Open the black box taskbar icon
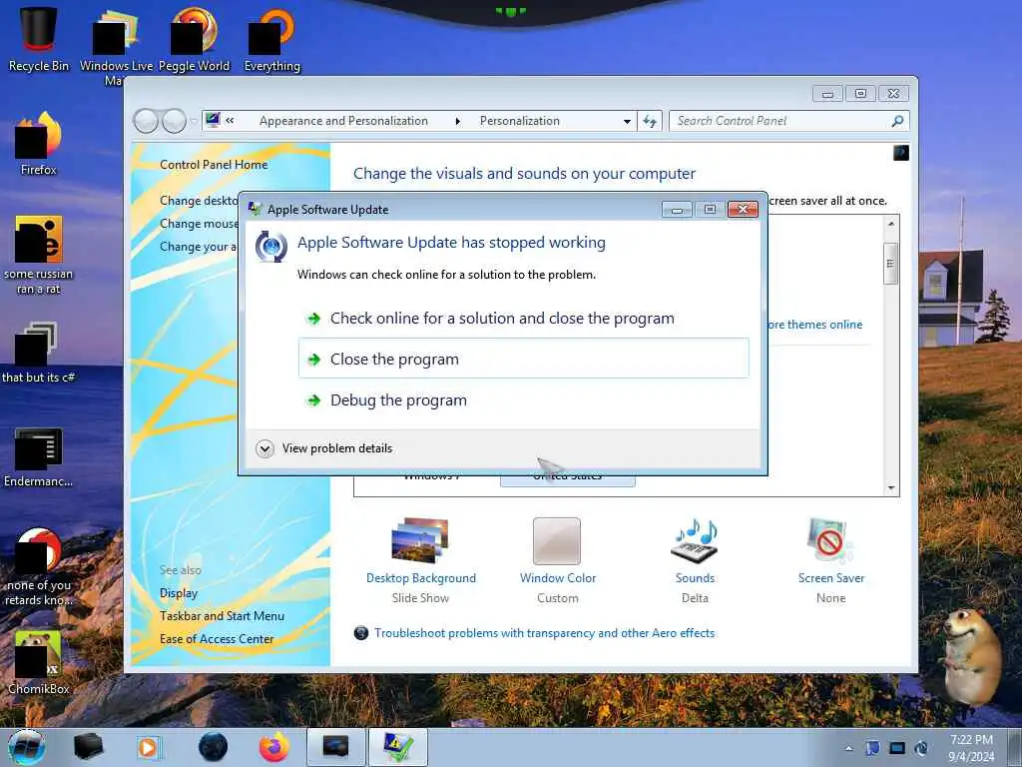The height and width of the screenshot is (767, 1022). pyautogui.click(x=88, y=747)
